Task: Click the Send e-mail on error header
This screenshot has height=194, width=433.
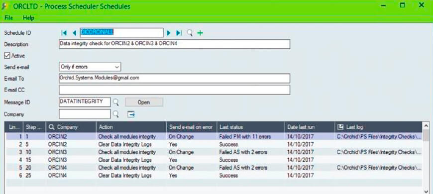Action: (x=192, y=127)
